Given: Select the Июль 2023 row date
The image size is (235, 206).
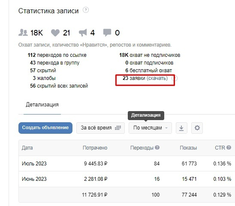Looking at the screenshot, I should click(34, 164).
